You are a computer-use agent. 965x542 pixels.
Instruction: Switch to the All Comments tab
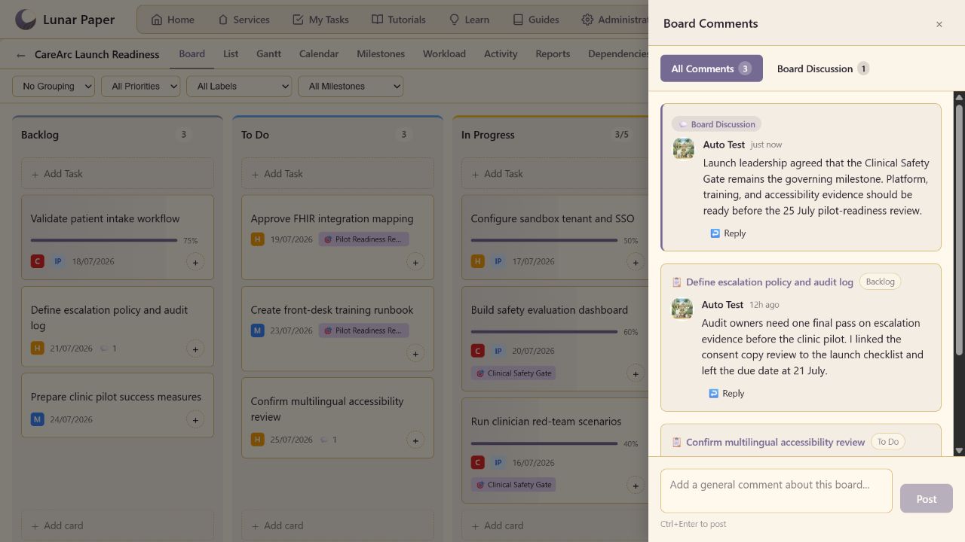click(x=712, y=69)
